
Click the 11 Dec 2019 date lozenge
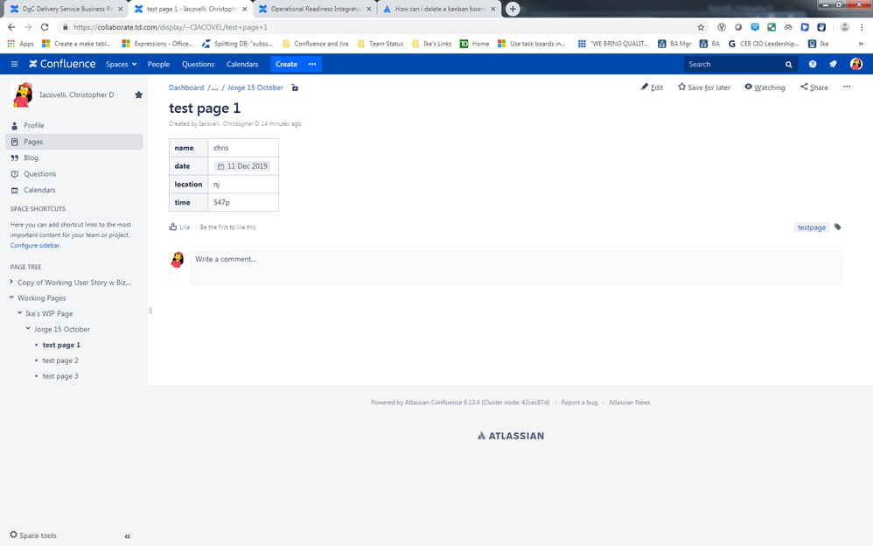(243, 166)
